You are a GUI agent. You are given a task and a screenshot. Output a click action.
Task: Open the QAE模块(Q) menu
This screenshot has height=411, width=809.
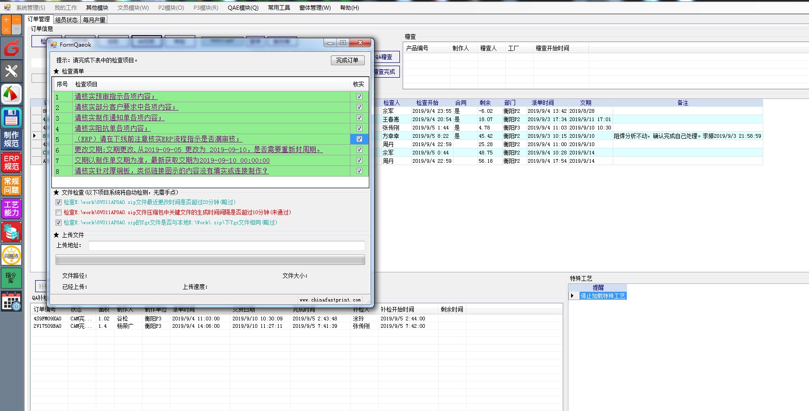[x=243, y=8]
